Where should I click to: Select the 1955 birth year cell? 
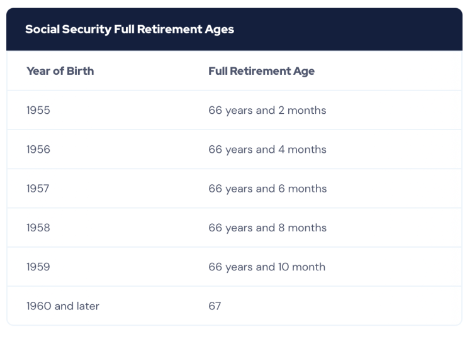coord(38,110)
